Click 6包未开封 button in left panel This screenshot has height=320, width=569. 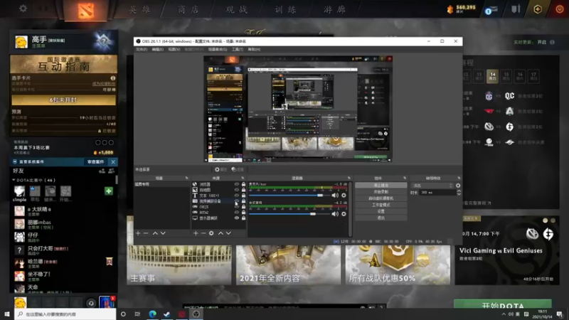(63, 100)
